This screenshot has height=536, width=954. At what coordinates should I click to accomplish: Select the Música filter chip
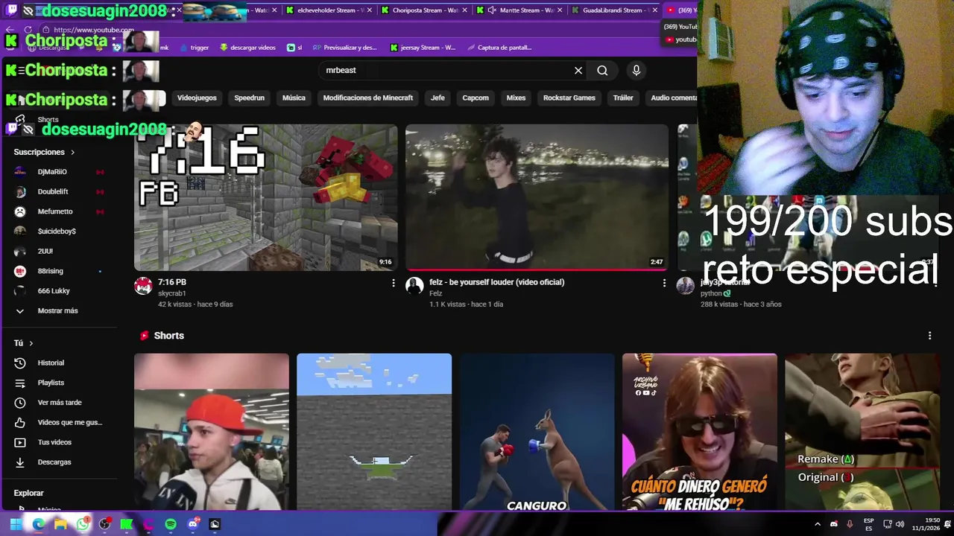tap(294, 98)
